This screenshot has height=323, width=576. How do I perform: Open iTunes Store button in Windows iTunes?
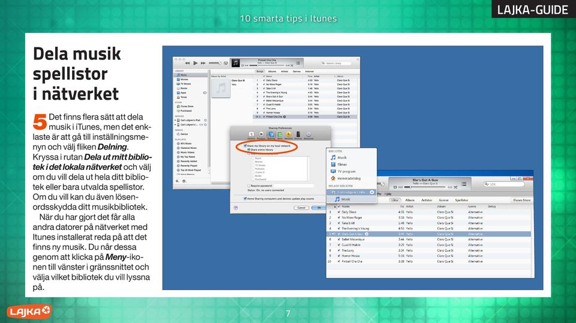click(x=521, y=200)
